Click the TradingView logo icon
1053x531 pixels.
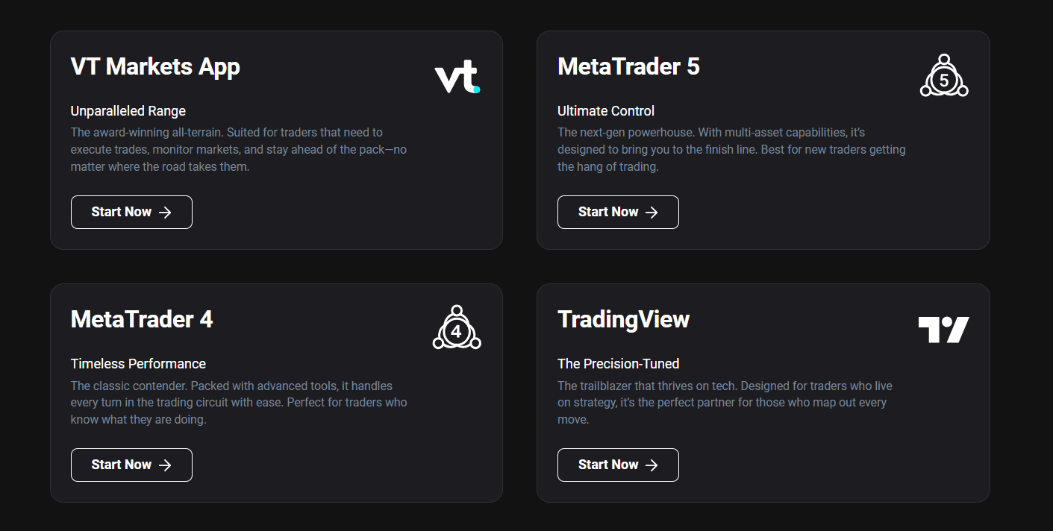pyautogui.click(x=943, y=330)
